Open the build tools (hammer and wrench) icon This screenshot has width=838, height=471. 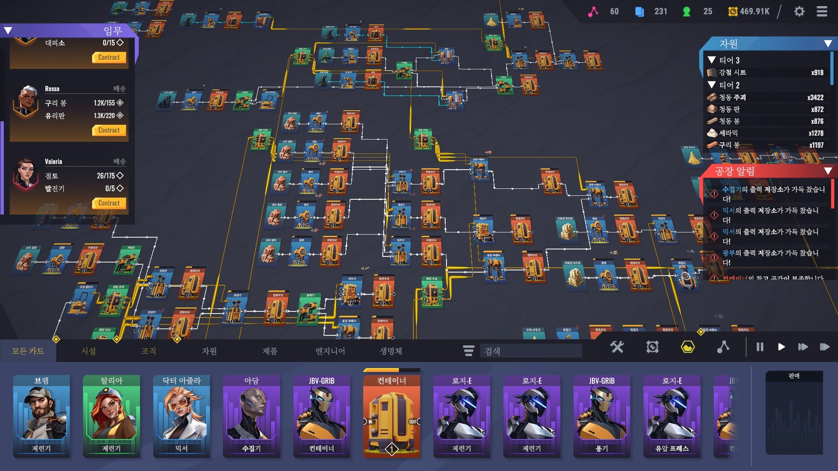coord(617,347)
